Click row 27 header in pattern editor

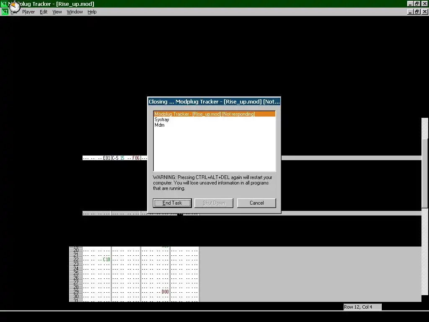76,282
